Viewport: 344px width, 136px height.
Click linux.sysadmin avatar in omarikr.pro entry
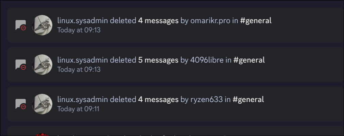point(42,25)
